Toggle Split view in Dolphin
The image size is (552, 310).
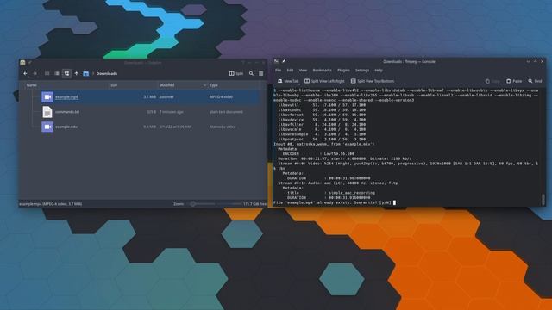[236, 74]
